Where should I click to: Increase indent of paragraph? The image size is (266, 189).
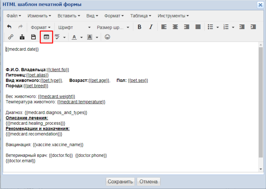tap(253, 27)
